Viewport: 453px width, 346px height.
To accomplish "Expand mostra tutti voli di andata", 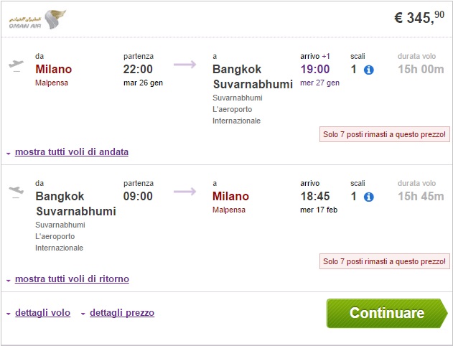I will 71,152.
